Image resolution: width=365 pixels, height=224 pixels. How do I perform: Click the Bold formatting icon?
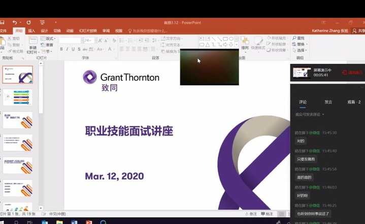point(61,50)
